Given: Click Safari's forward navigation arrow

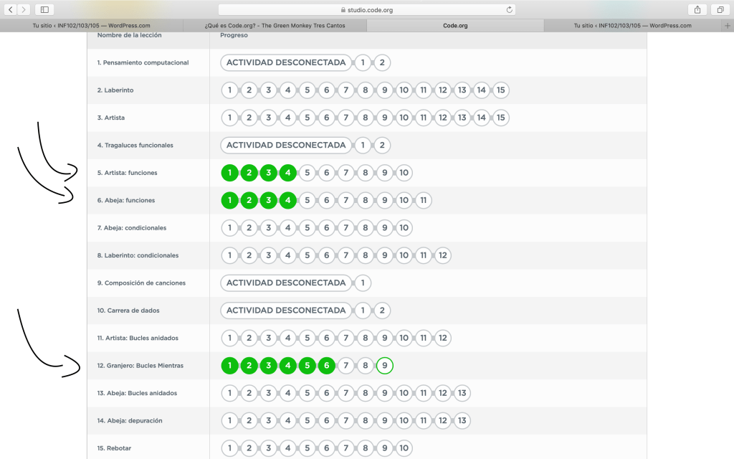Looking at the screenshot, I should (24, 9).
